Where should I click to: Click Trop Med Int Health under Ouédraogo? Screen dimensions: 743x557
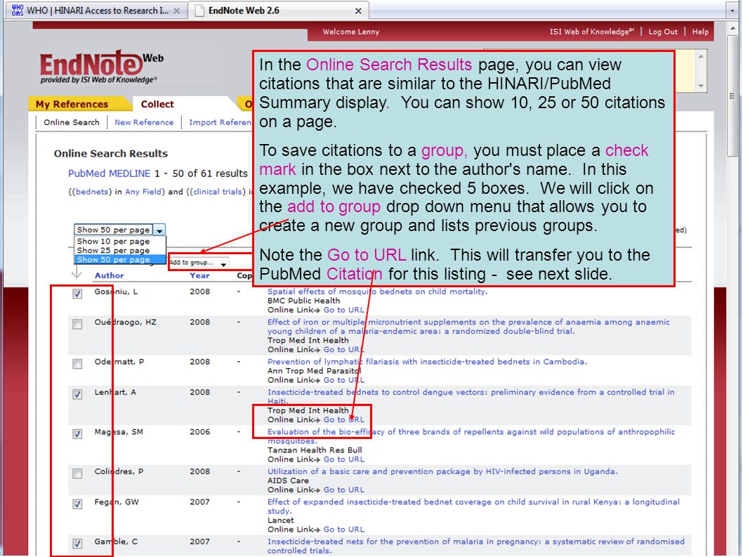point(308,341)
